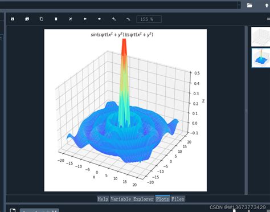270x212 pixels.
Task: Save the current plot with the toolbar icon
Action: [13, 19]
